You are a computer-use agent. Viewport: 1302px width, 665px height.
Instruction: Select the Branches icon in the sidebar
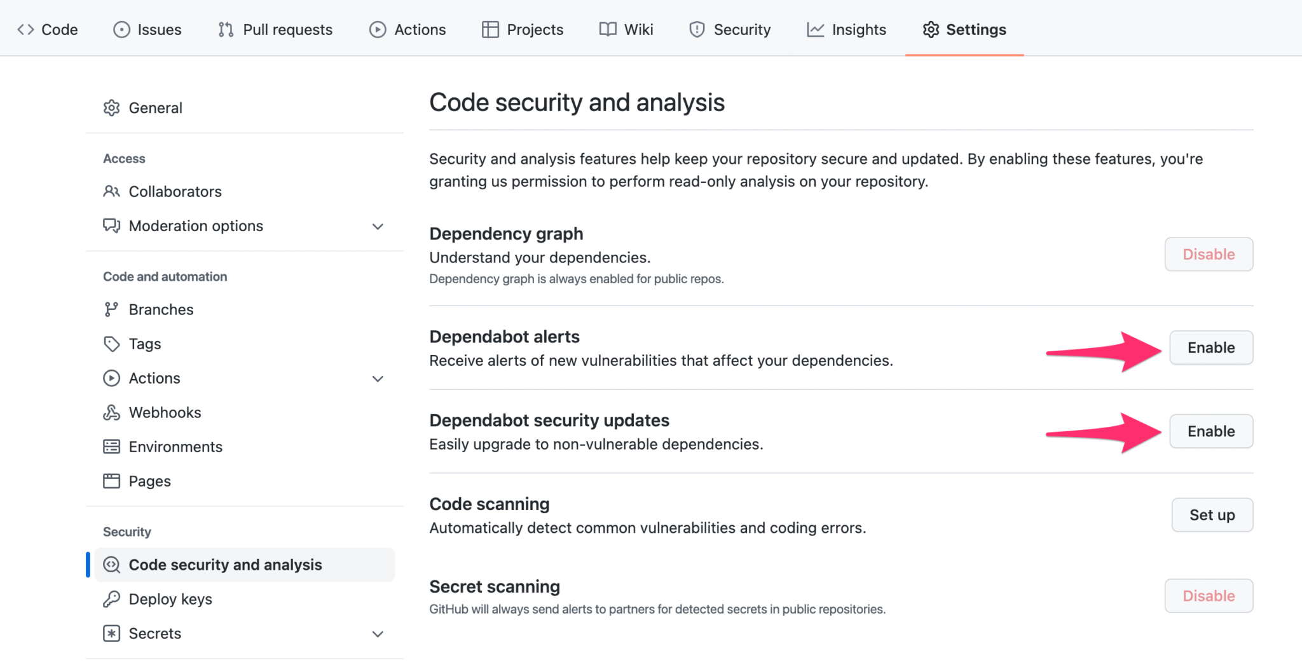click(x=111, y=309)
